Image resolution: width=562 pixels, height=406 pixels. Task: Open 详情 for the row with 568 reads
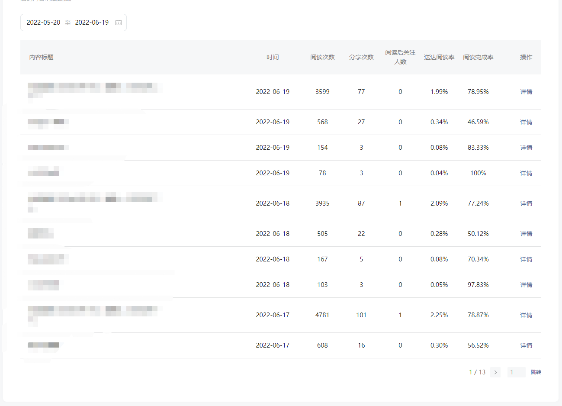(x=526, y=122)
